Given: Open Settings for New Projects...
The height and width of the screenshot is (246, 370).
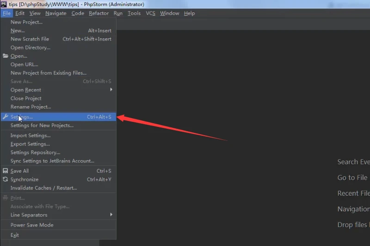Looking at the screenshot, I should point(59,126).
